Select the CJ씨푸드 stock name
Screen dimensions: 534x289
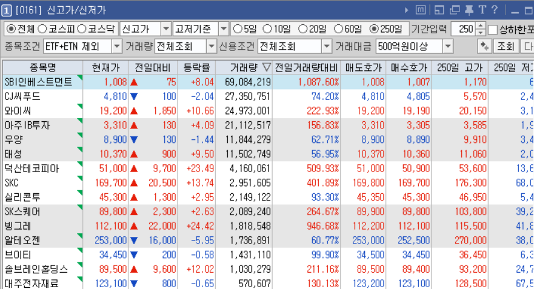(22, 97)
